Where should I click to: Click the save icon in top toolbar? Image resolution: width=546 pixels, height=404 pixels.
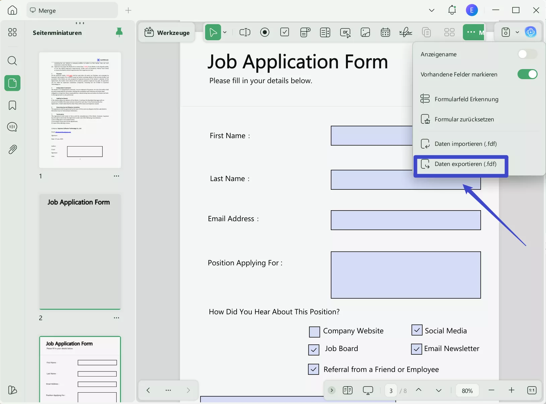506,32
